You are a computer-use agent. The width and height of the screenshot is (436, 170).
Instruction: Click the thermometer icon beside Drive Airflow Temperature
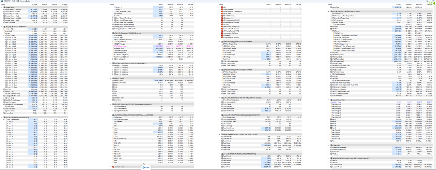click(222, 100)
